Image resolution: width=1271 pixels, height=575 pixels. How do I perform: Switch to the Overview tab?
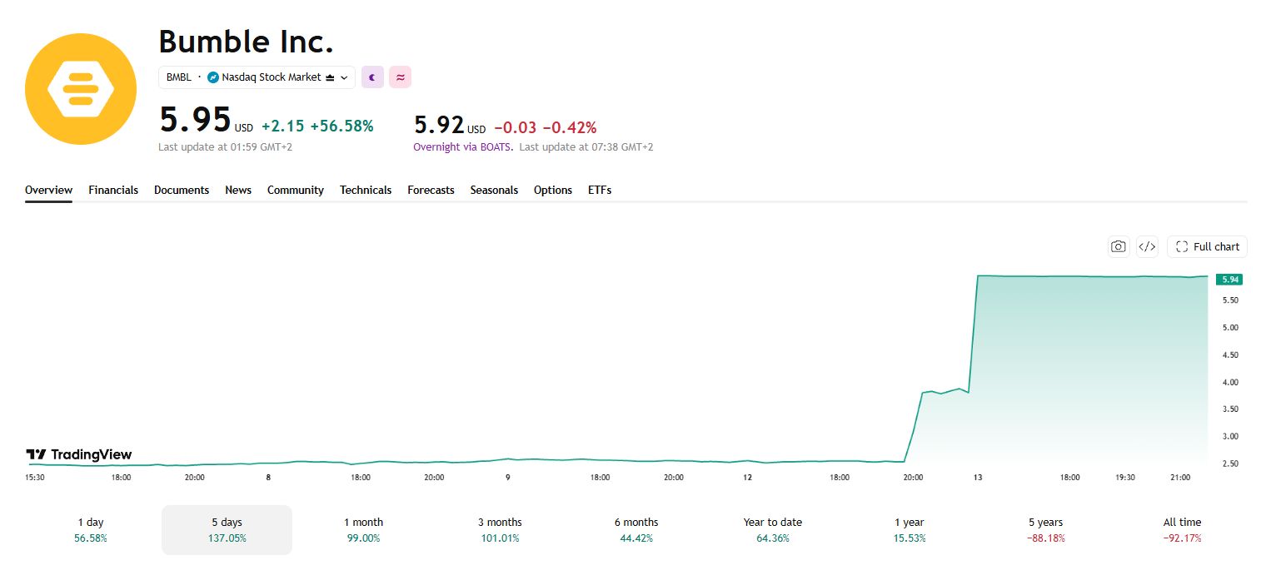pos(48,190)
